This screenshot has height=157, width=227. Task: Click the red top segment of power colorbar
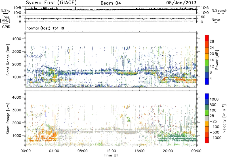click(207, 38)
